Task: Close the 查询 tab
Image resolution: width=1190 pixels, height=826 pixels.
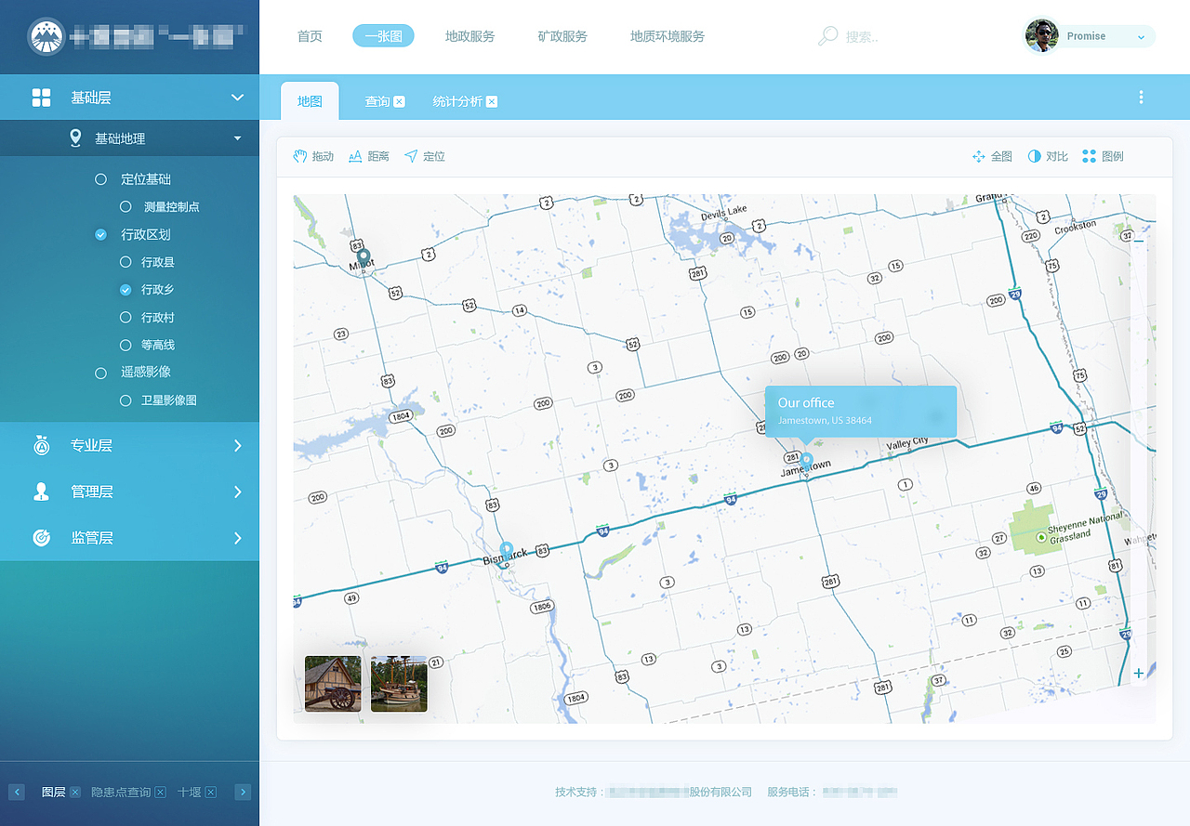Action: 399,101
